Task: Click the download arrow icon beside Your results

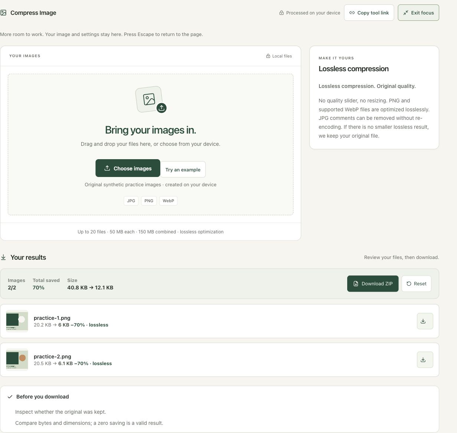Action: coord(3,257)
